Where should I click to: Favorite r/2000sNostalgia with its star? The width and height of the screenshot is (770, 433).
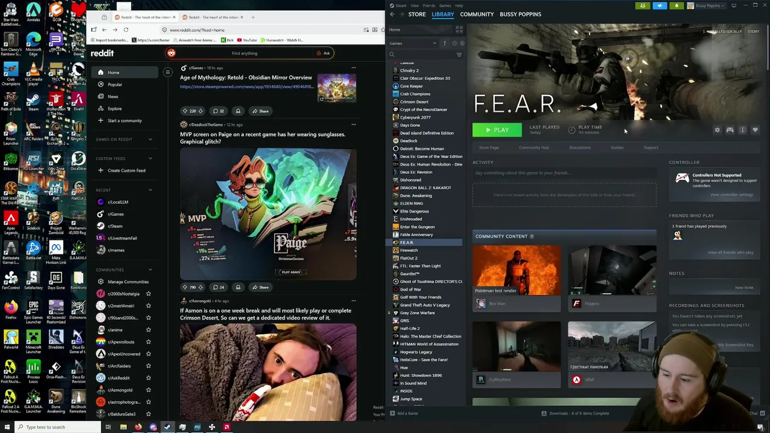149,293
